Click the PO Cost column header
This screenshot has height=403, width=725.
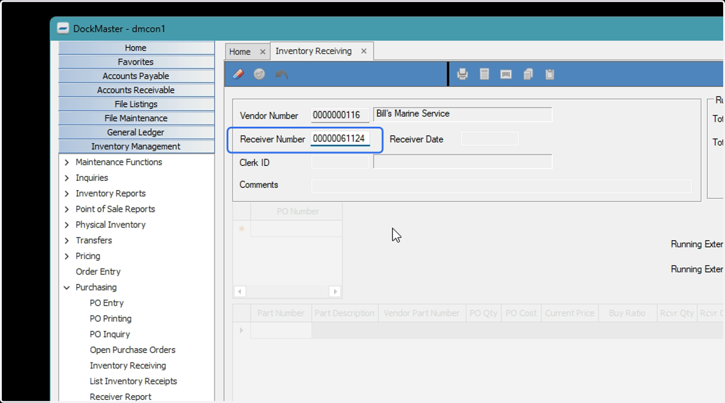[x=521, y=314]
